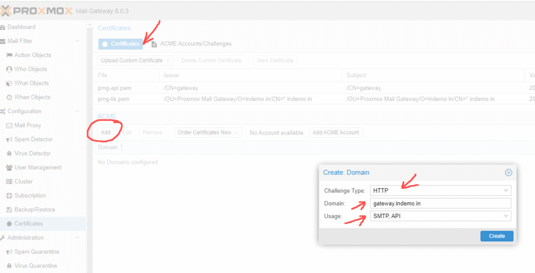
Task: Click the Remove domain button
Action: [x=153, y=133]
